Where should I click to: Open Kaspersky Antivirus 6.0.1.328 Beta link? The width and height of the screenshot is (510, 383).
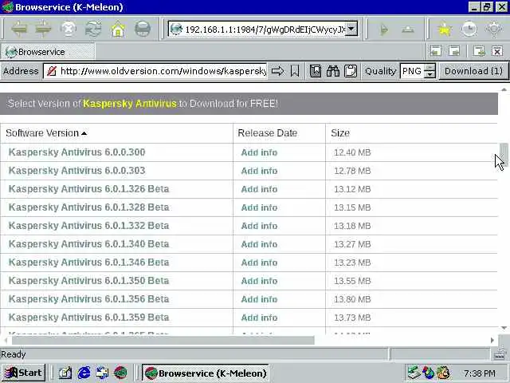[x=88, y=207]
